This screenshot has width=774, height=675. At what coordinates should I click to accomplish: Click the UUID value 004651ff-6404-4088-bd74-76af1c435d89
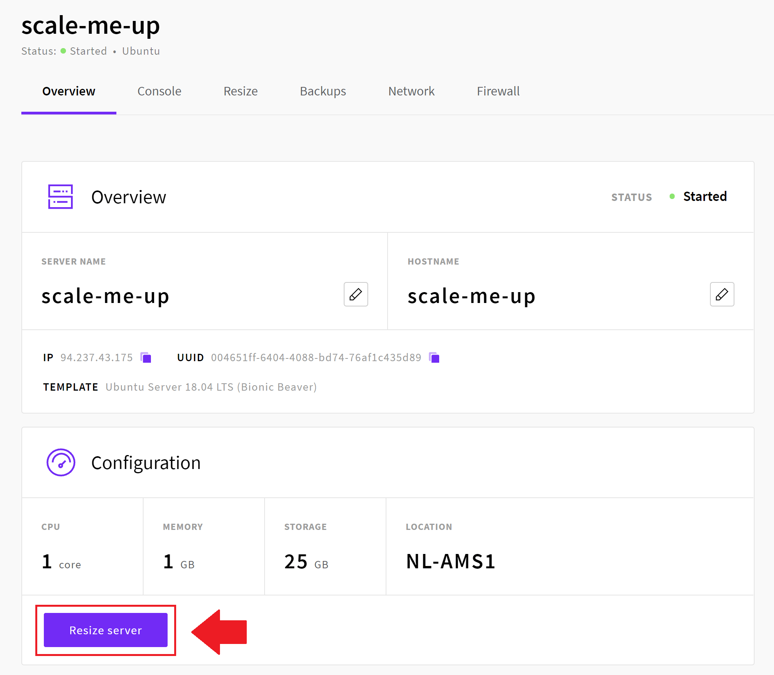[x=316, y=357]
